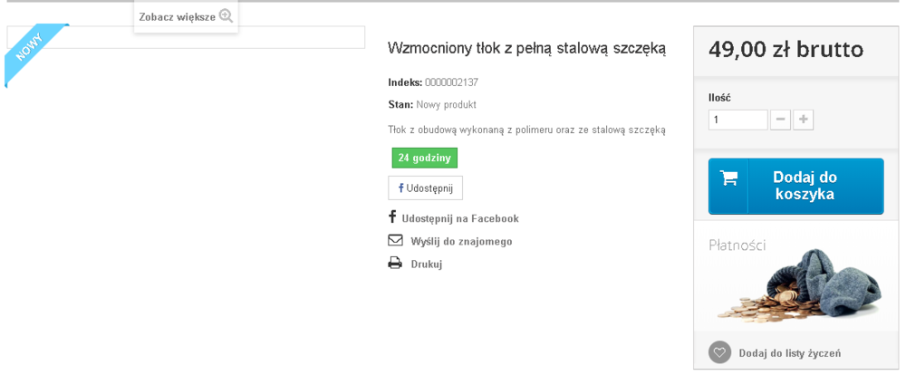Click the shopping cart icon on the blue button

click(728, 178)
